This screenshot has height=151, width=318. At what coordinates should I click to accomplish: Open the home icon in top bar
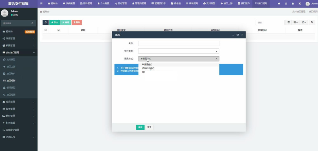click(279, 3)
